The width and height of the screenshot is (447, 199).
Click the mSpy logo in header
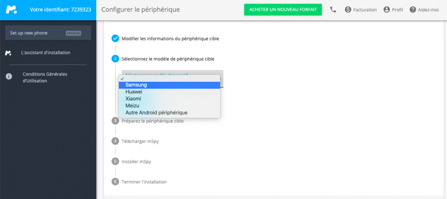click(11, 10)
